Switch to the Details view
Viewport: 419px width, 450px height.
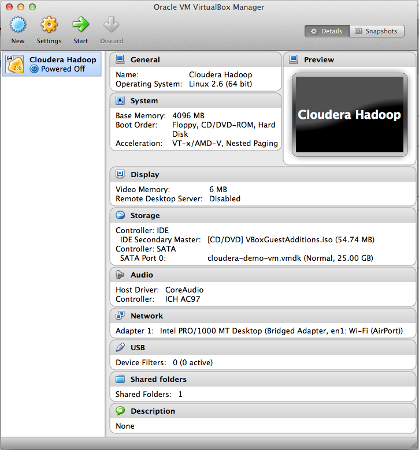tap(327, 31)
